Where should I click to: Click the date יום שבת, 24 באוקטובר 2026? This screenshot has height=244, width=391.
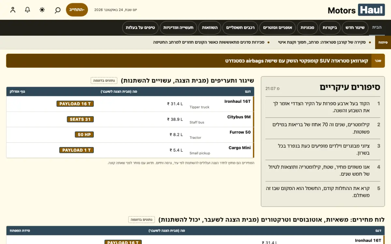(116, 10)
